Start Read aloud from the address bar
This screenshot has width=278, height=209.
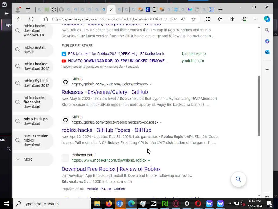[x=183, y=19]
